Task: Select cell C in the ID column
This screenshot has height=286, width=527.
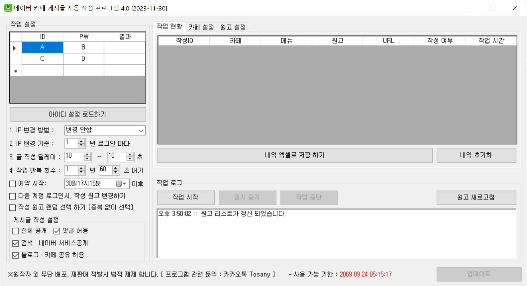Action: point(42,59)
